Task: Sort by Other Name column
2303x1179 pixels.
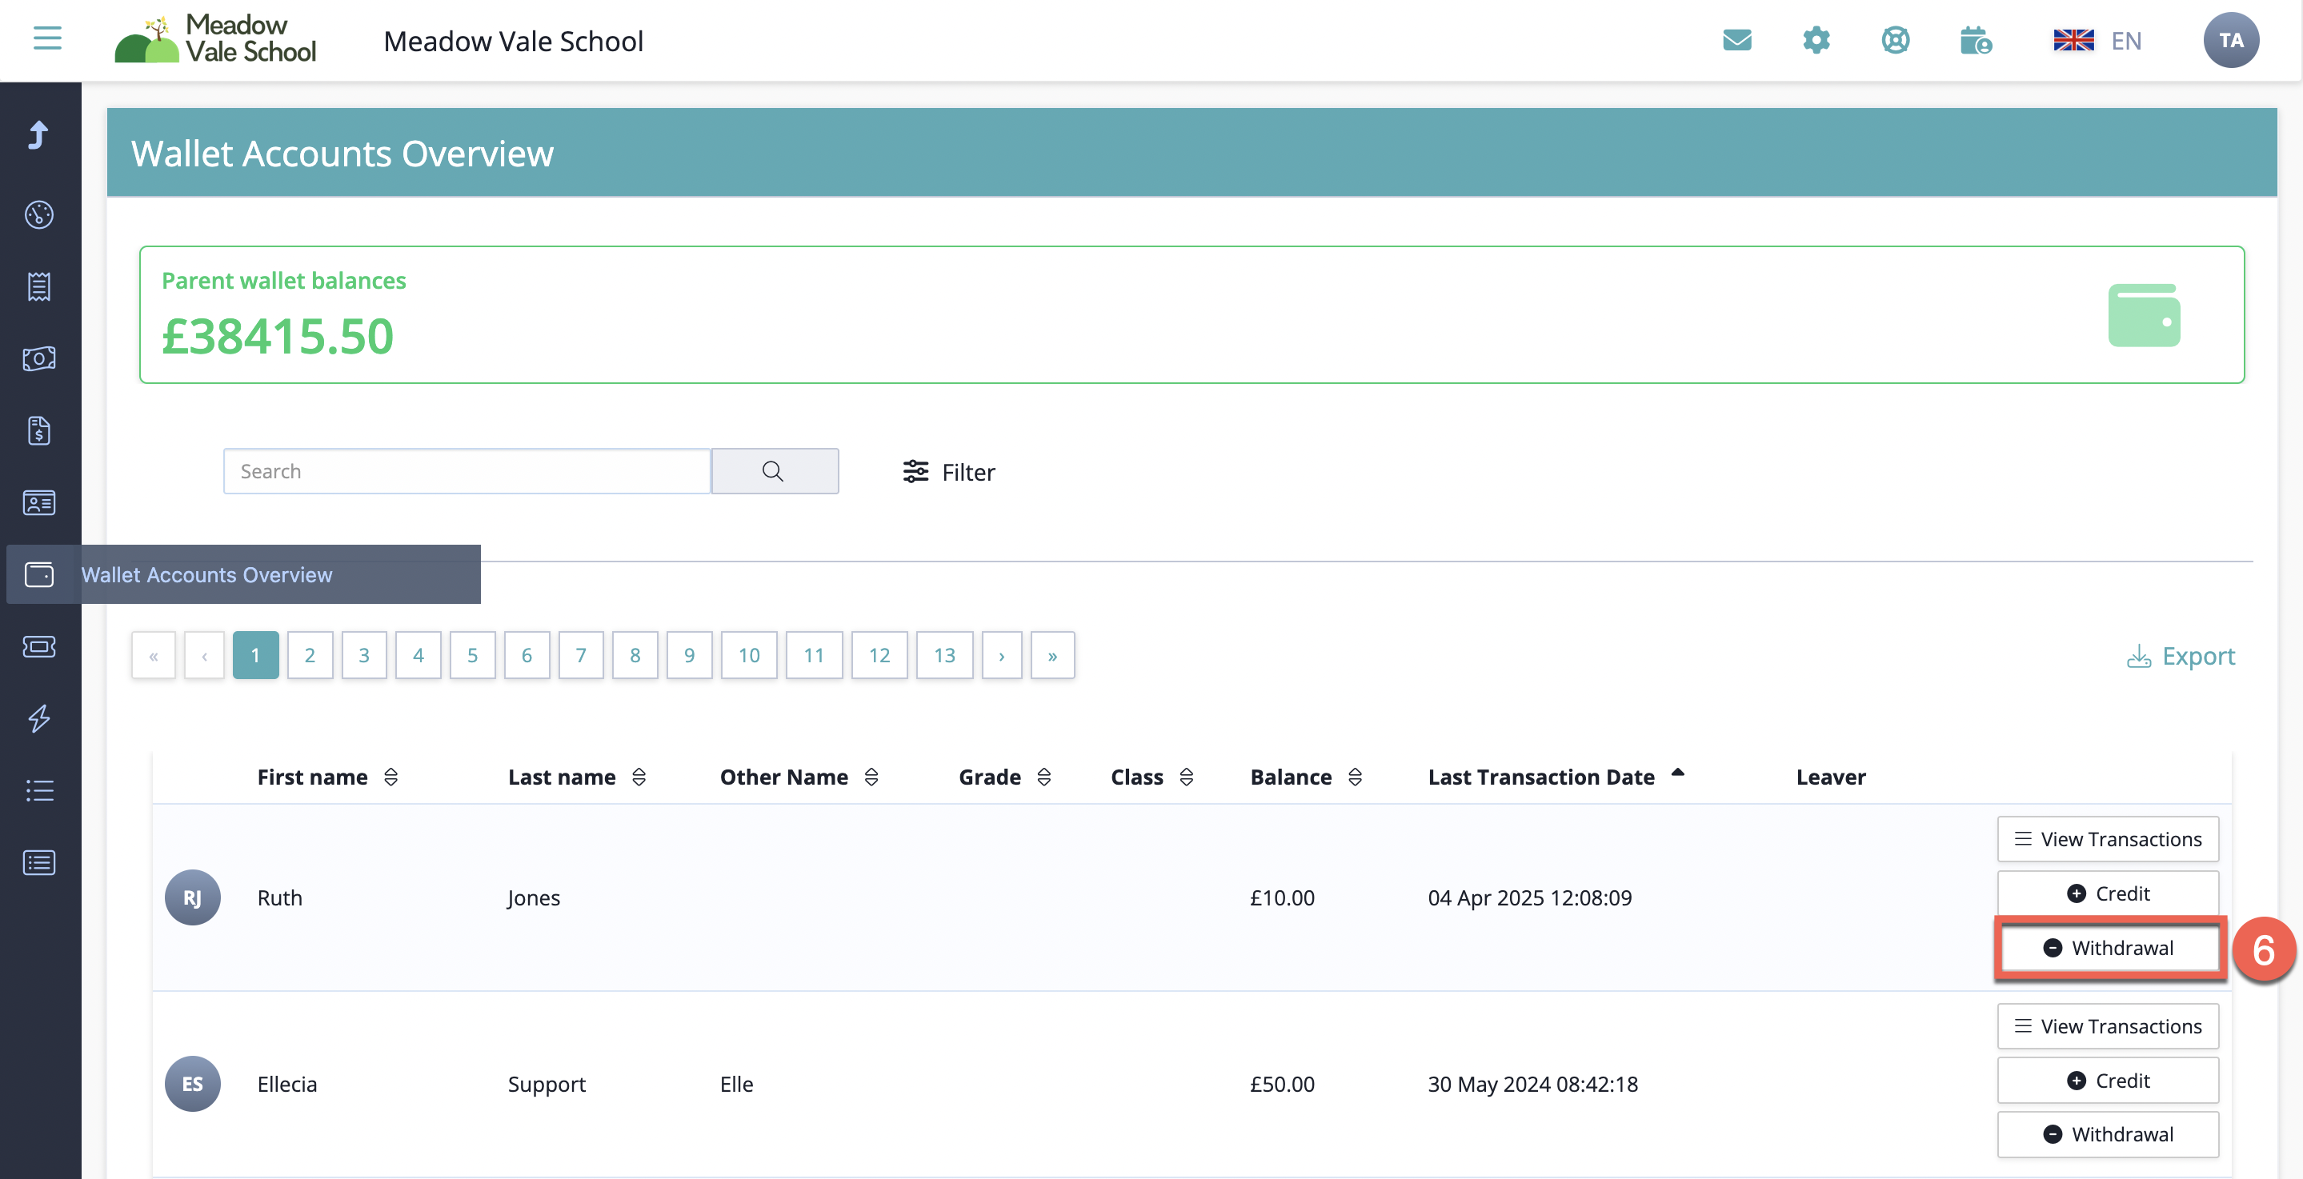Action: pyautogui.click(x=871, y=777)
